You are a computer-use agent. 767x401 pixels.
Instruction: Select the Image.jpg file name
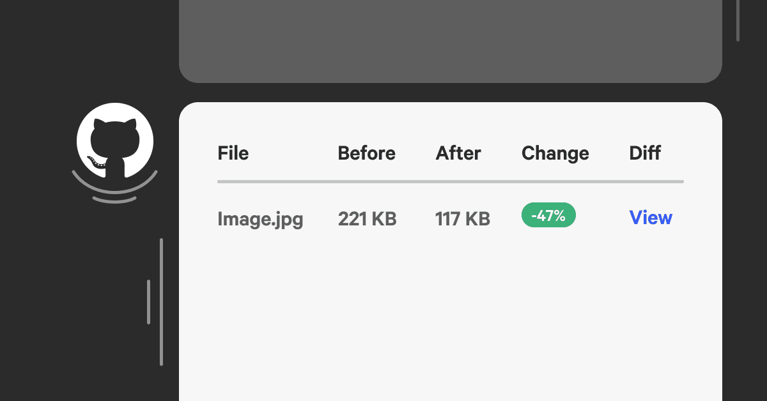[x=260, y=219]
